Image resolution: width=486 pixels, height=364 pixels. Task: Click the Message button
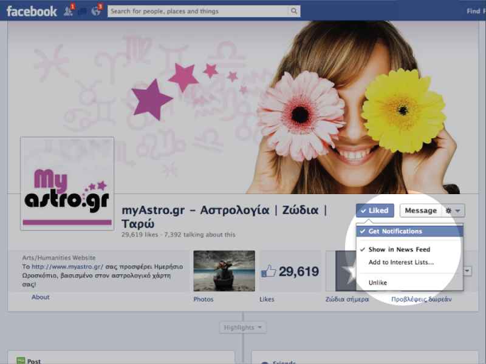(420, 211)
